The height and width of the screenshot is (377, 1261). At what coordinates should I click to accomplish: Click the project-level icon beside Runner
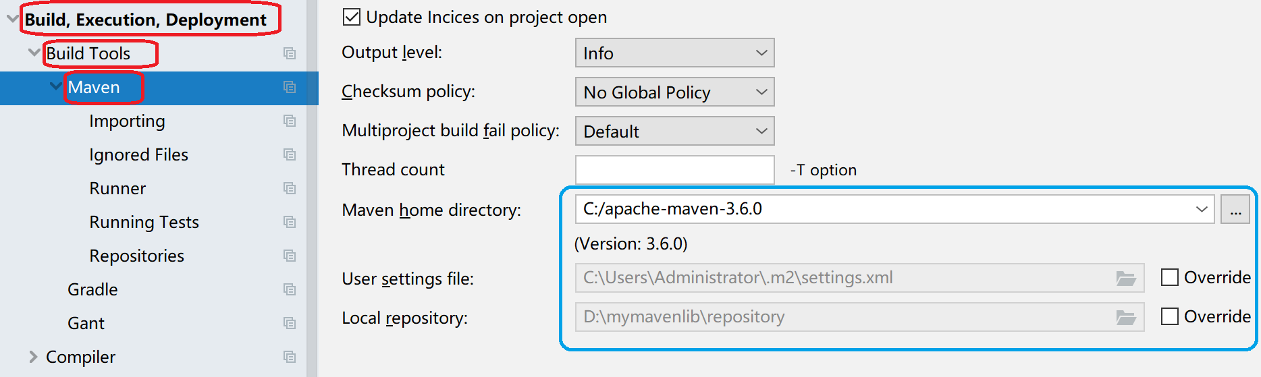point(290,188)
